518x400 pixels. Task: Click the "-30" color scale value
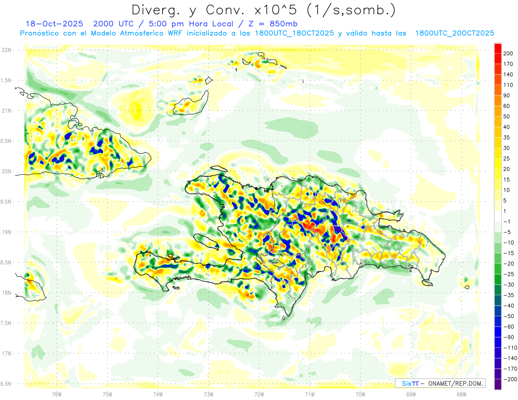coord(509,285)
